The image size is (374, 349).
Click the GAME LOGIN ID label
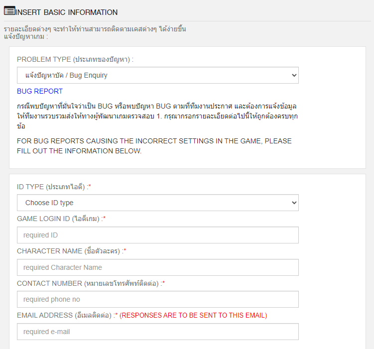[61, 219]
